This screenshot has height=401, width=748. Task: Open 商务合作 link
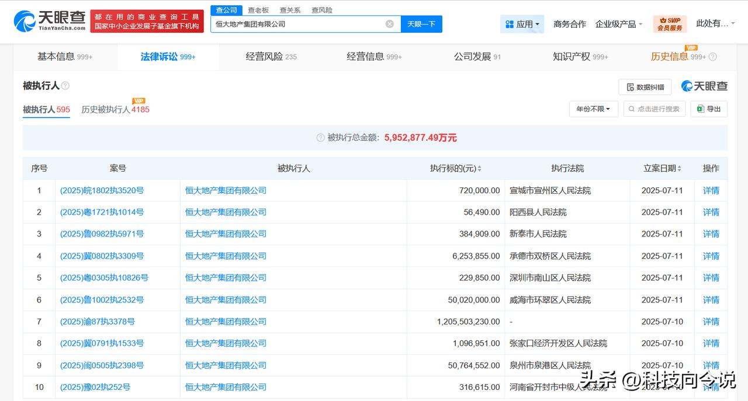coord(570,24)
